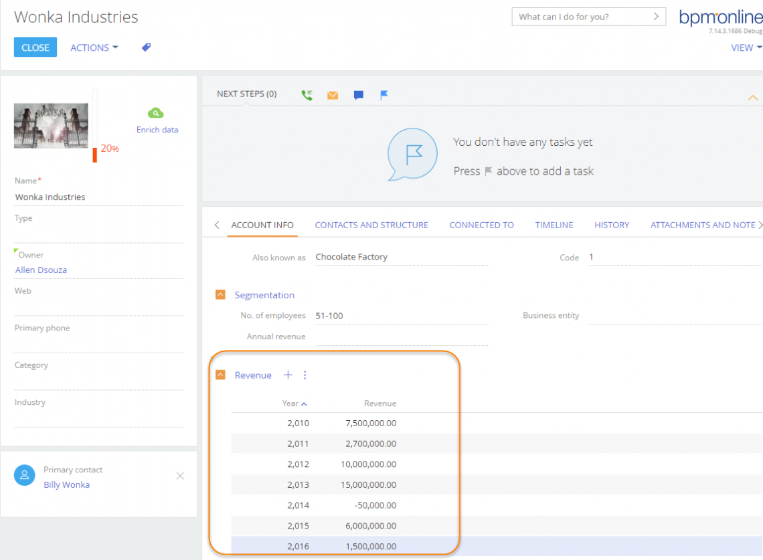Select the 2,012 revenue row
Viewport: 763px width, 560px height.
(x=497, y=464)
